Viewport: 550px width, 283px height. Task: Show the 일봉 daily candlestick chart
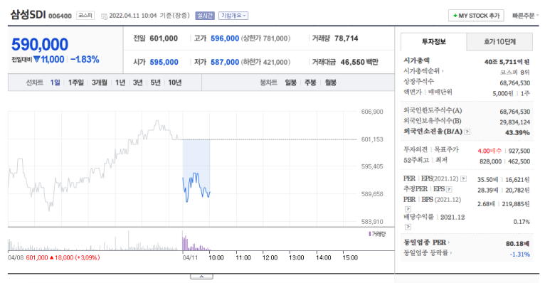[290, 82]
